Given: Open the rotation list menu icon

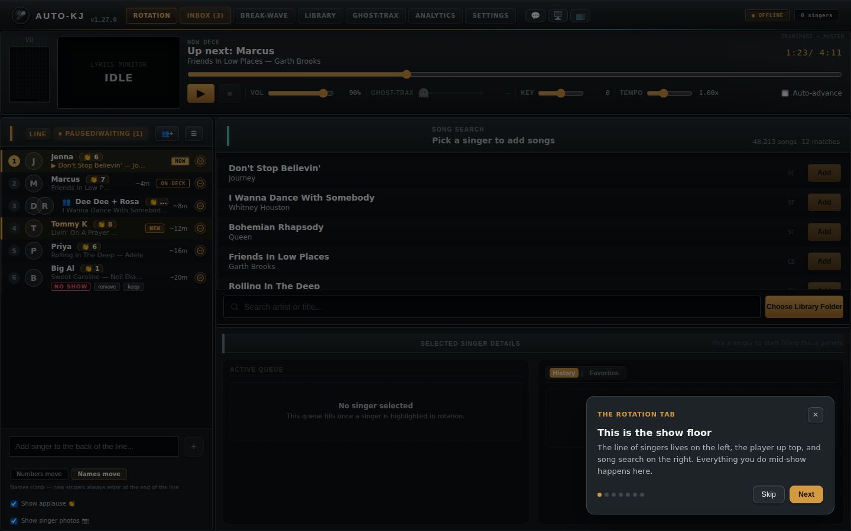Looking at the screenshot, I should pos(194,134).
